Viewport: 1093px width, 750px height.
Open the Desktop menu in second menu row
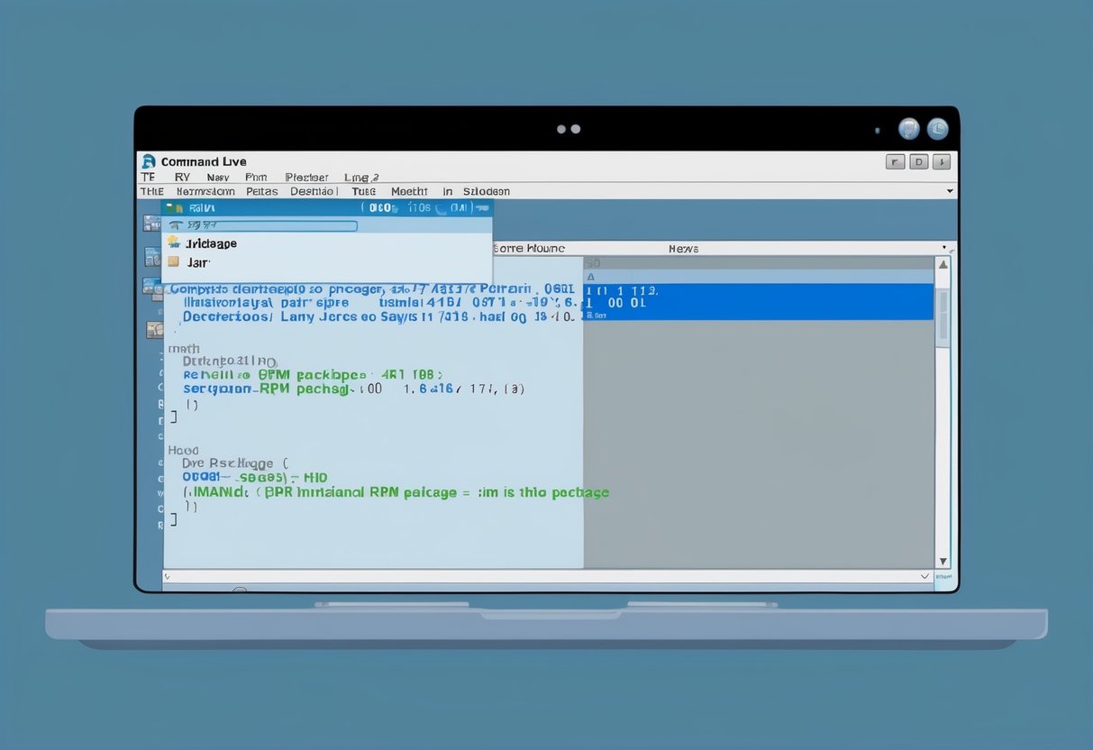[x=314, y=191]
